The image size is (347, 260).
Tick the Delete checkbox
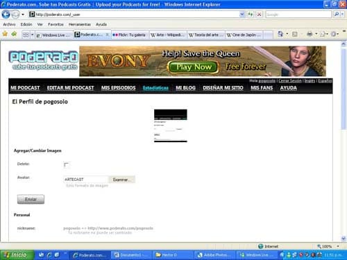tap(66, 165)
